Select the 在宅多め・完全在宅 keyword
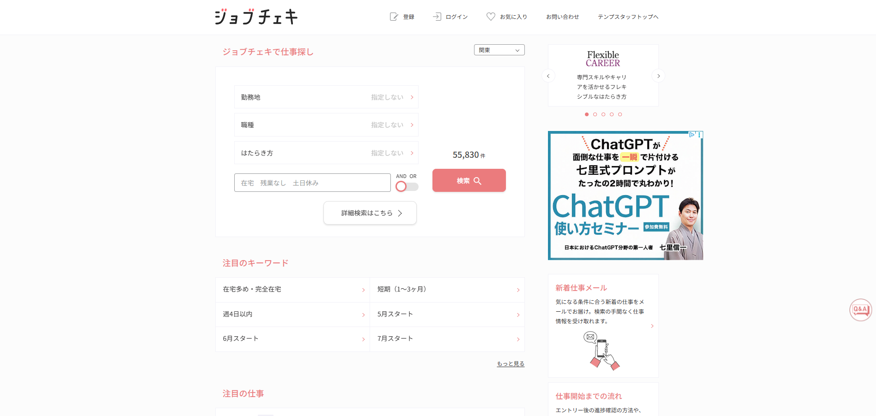The width and height of the screenshot is (876, 416). (292, 290)
